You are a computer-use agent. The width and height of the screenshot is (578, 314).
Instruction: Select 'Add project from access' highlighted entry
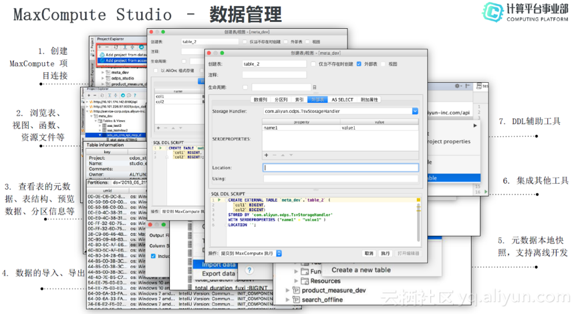[123, 60]
